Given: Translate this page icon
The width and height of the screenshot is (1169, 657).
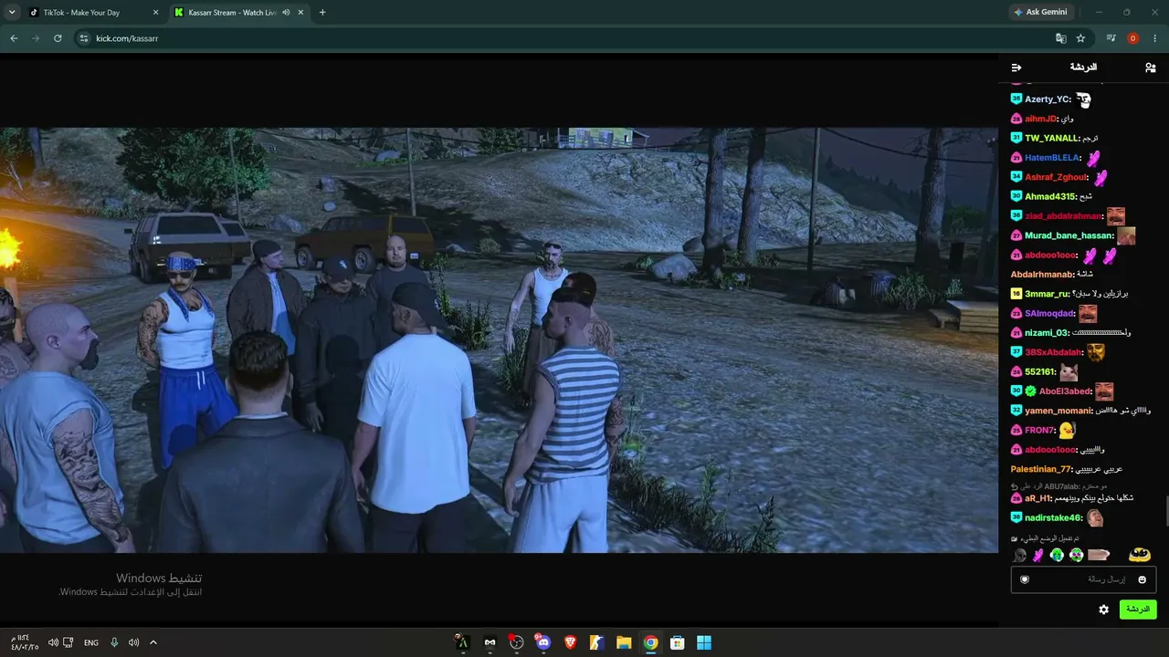Looking at the screenshot, I should coord(1060,38).
